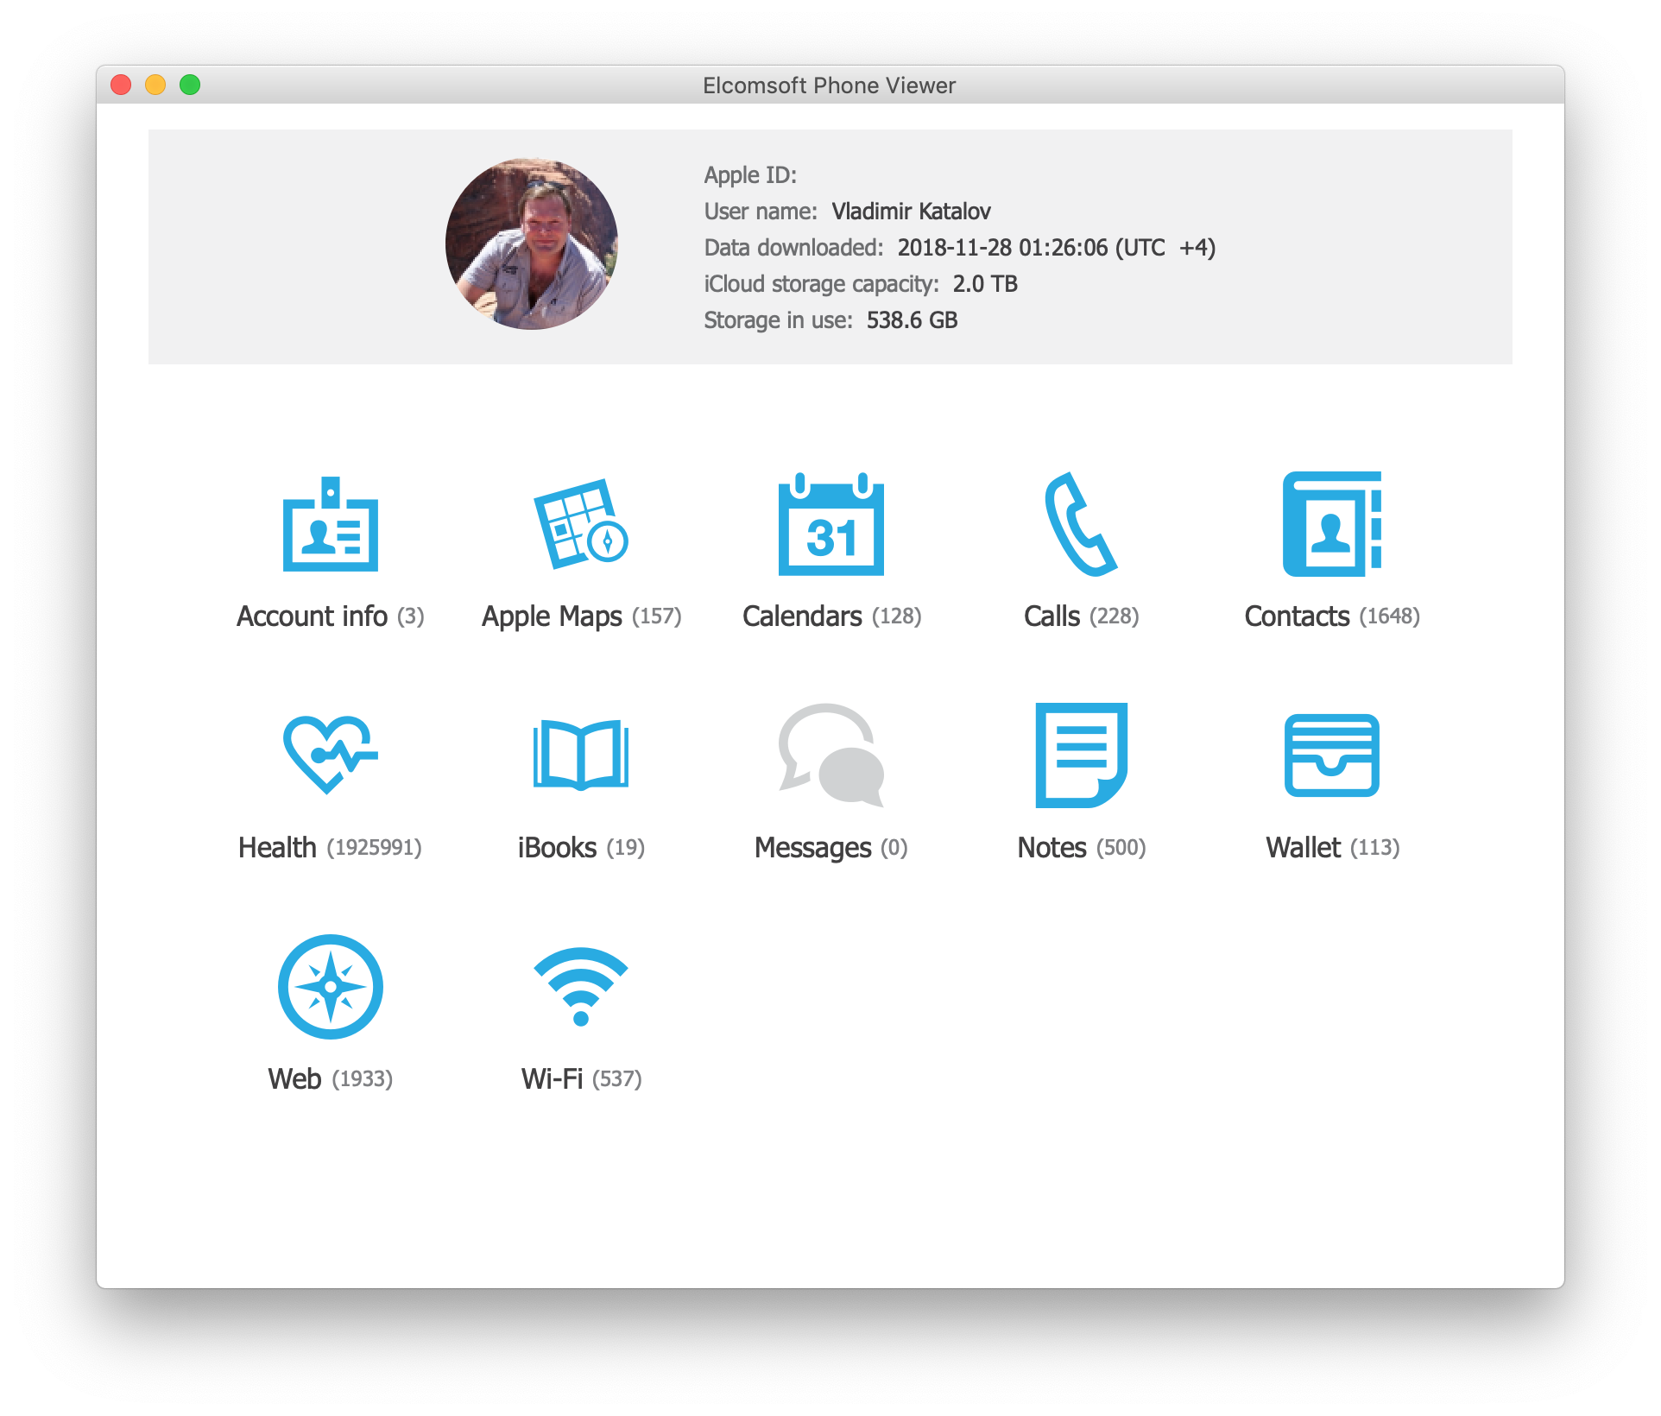Click the 'Notes (500)' text label
The height and width of the screenshot is (1416, 1661).
tap(1081, 848)
